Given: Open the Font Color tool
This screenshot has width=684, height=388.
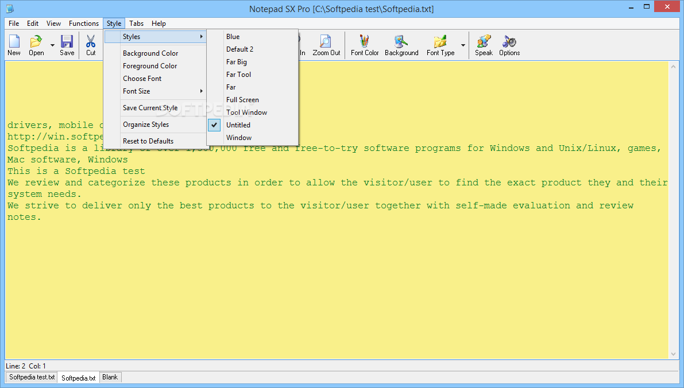Looking at the screenshot, I should [x=365, y=45].
